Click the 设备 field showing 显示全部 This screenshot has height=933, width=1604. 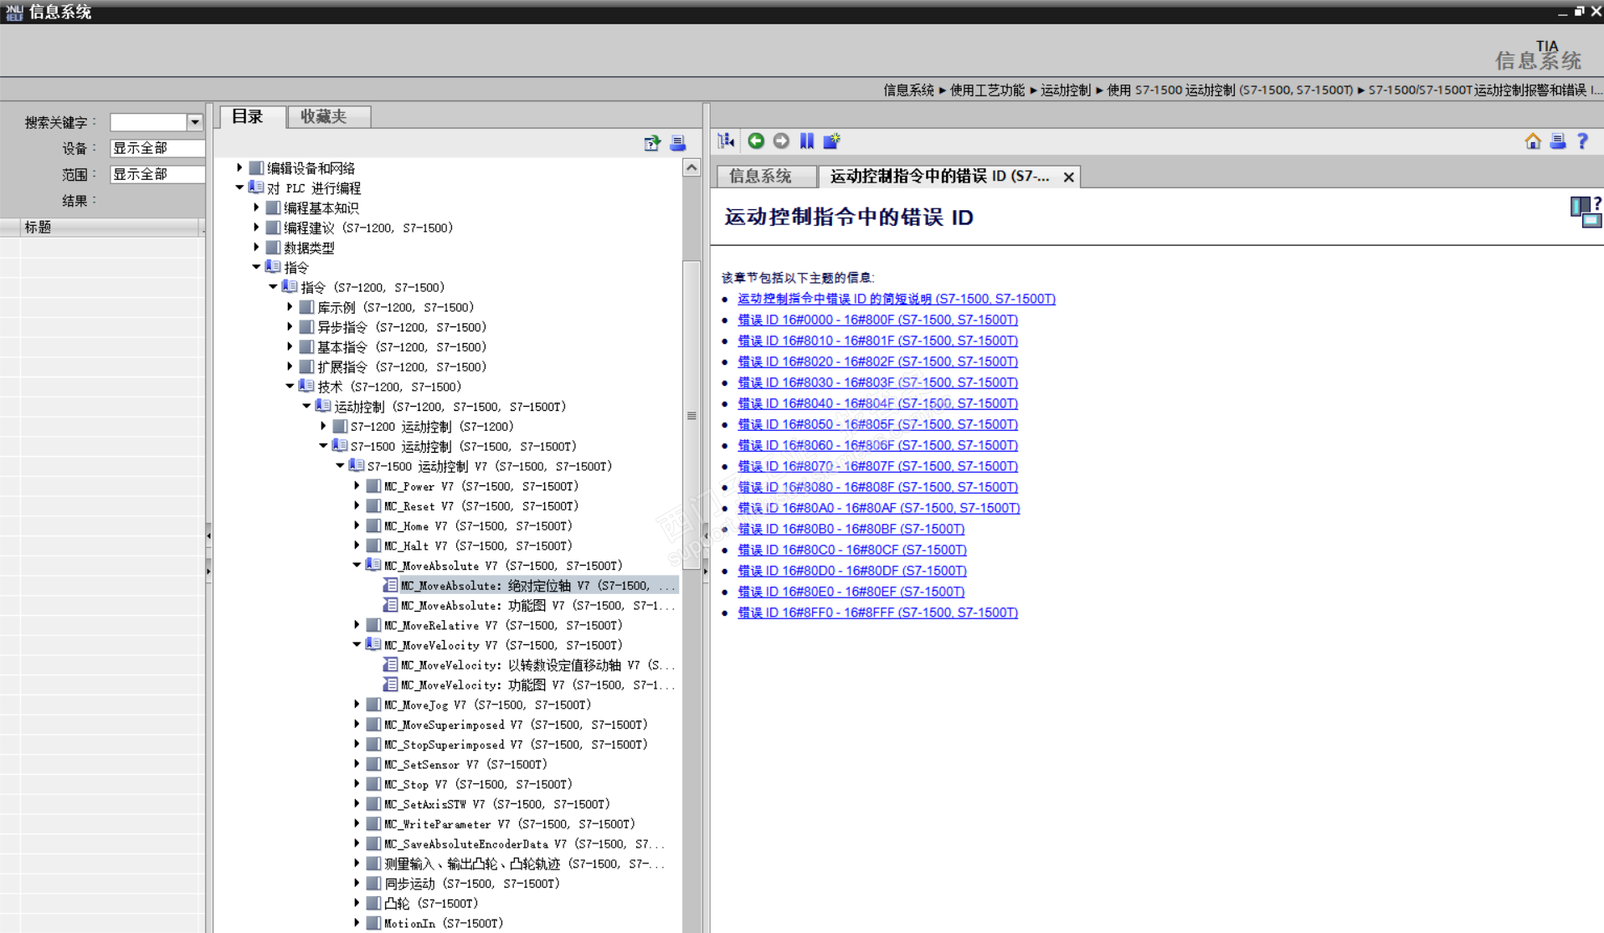click(157, 148)
